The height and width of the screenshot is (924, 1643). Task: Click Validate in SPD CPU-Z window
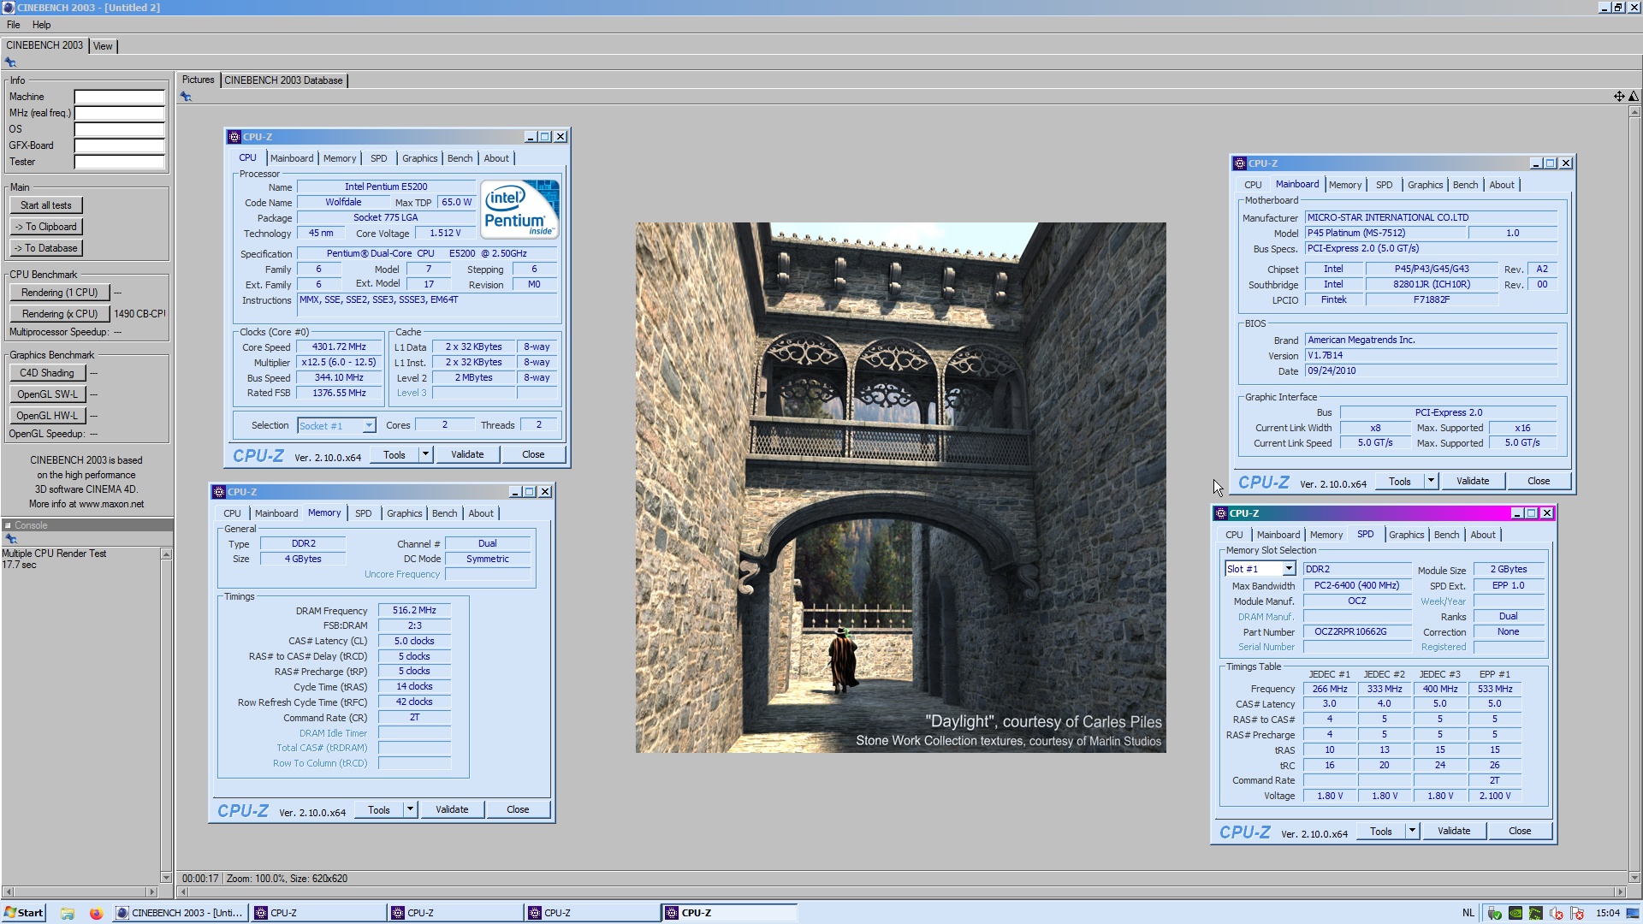1454,831
